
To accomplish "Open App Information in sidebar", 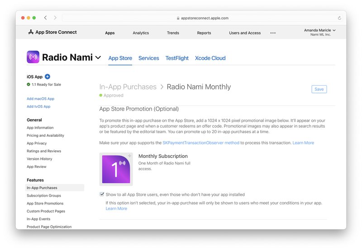I will click(40, 128).
